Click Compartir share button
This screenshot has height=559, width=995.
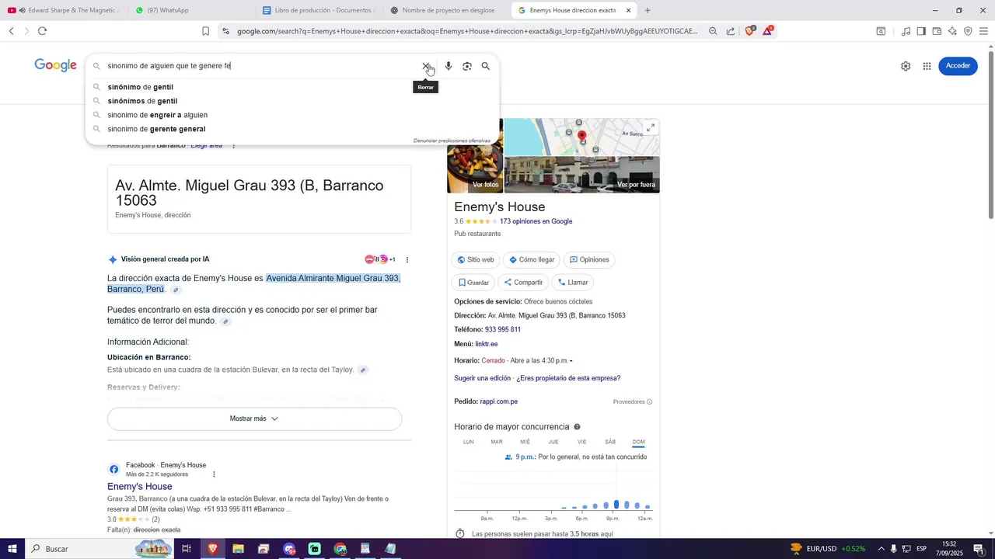pos(523,283)
